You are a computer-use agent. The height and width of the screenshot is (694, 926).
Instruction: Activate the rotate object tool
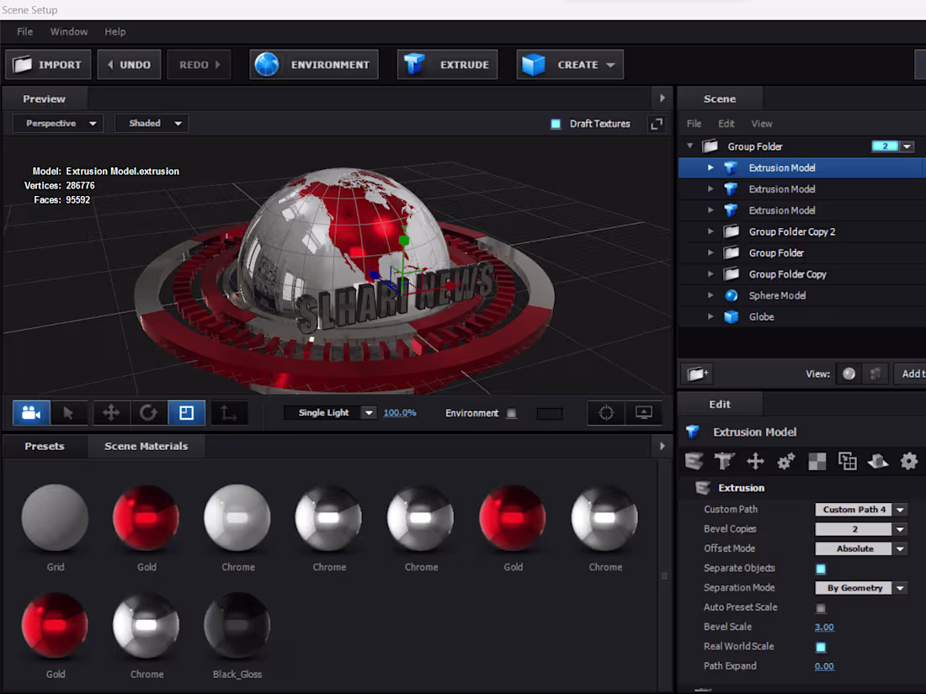coord(148,412)
